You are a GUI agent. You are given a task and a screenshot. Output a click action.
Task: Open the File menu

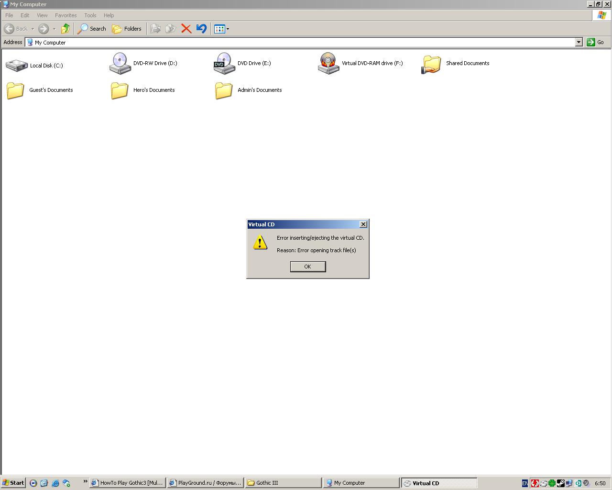(9, 15)
